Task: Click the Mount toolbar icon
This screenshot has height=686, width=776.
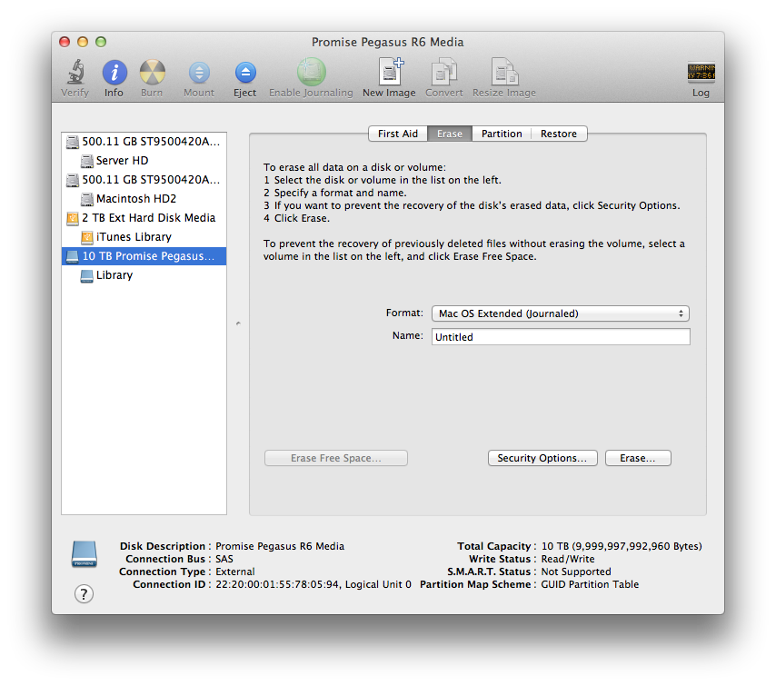Action: 199,73
